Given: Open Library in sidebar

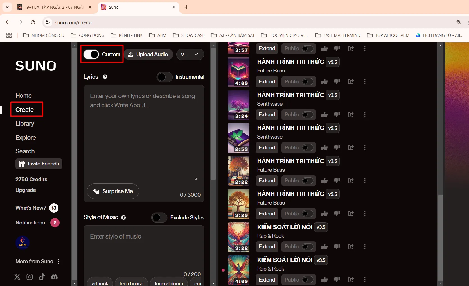Looking at the screenshot, I should point(25,124).
